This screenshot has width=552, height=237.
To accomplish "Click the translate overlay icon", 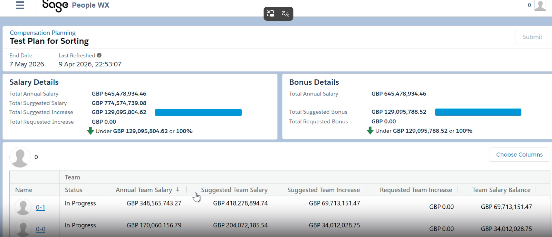I will (286, 13).
